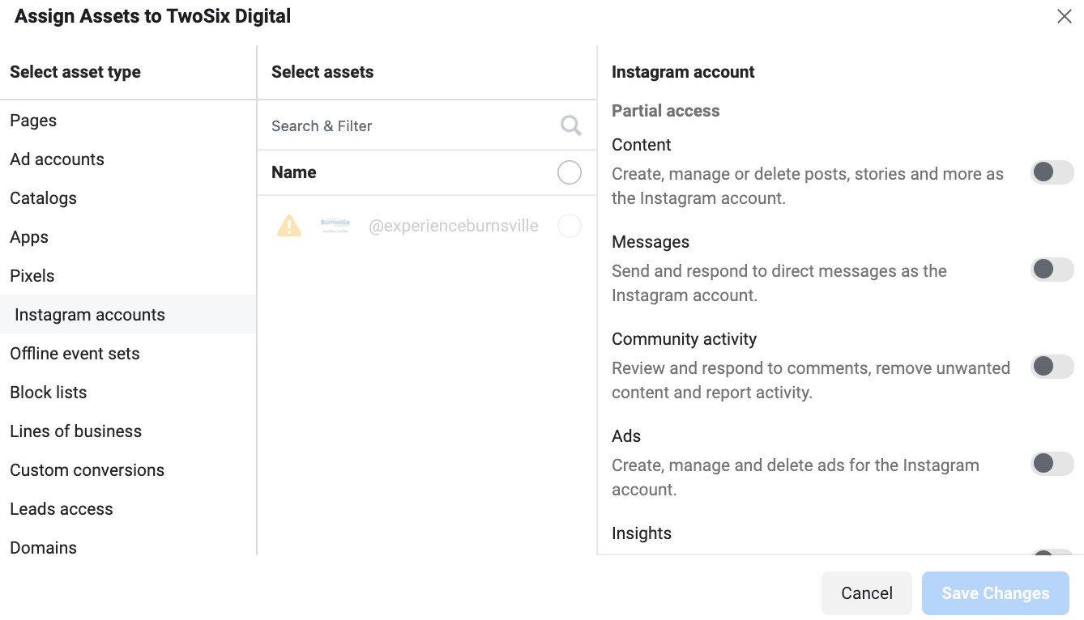Select all assets via Name circle
The width and height of the screenshot is (1084, 620).
point(570,172)
